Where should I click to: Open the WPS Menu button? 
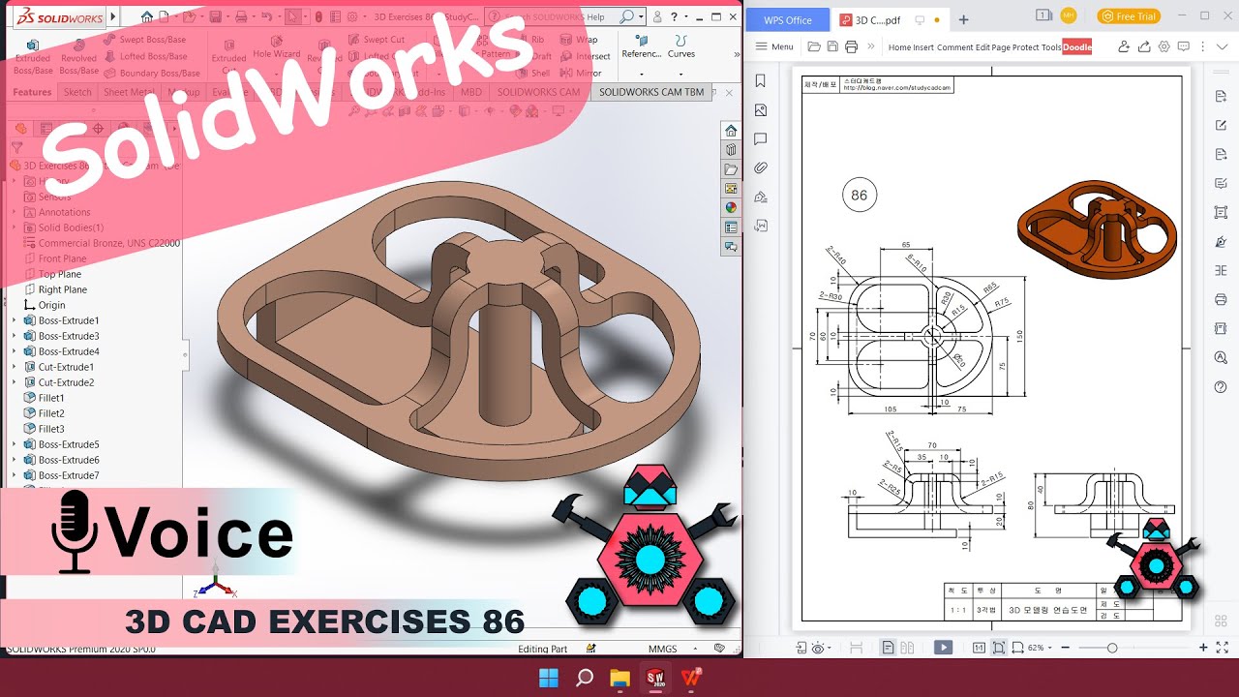[x=774, y=46]
